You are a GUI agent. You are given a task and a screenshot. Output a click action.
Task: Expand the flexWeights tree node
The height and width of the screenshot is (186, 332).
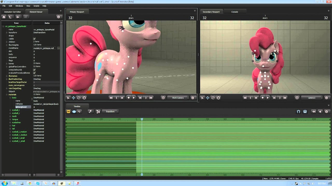6,45
